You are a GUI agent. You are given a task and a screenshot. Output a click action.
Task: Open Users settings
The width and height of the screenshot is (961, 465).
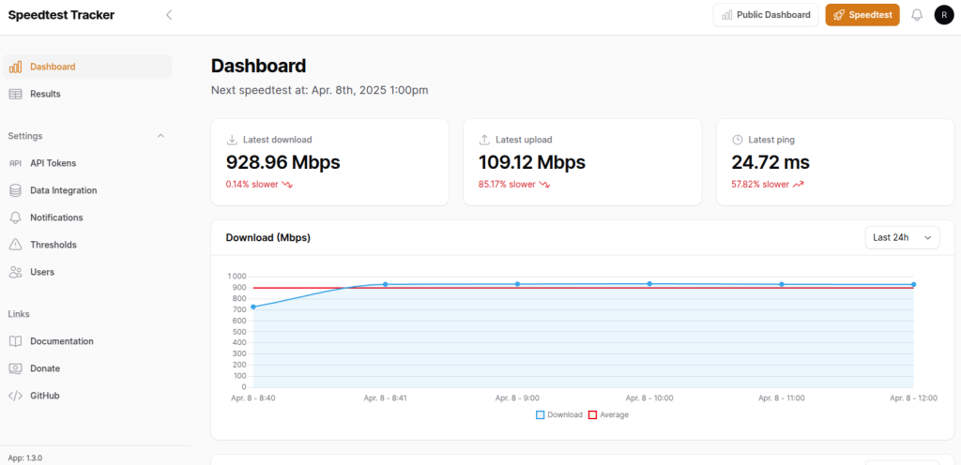click(87, 272)
